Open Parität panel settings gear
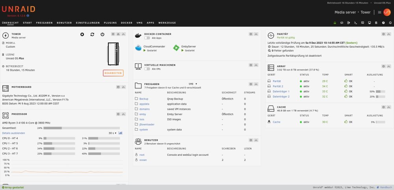 pyautogui.click(x=383, y=34)
